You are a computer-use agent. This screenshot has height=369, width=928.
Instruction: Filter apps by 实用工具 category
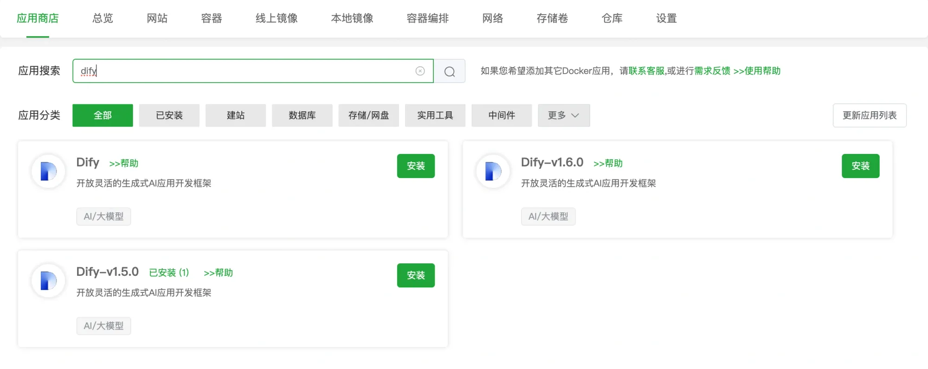tap(435, 115)
